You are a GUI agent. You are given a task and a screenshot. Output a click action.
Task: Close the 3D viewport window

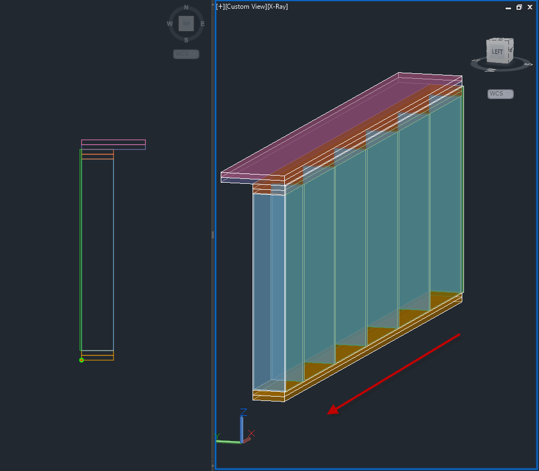(530, 7)
